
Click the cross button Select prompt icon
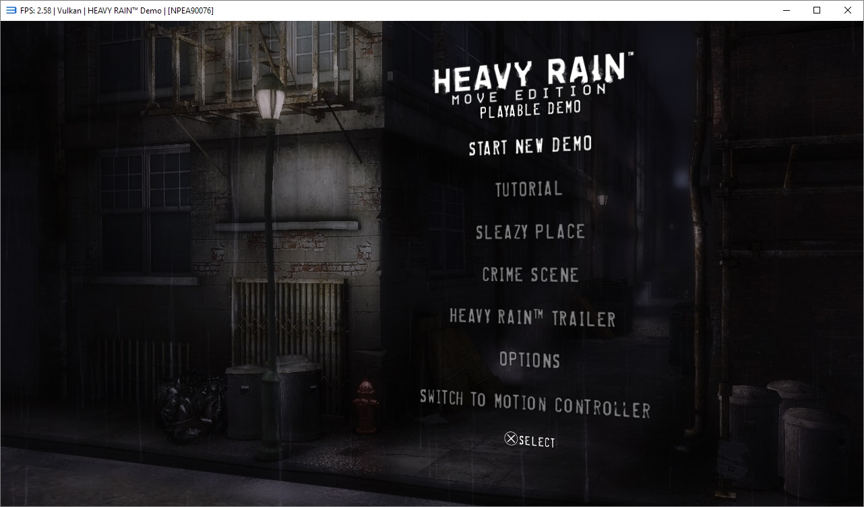(x=511, y=439)
